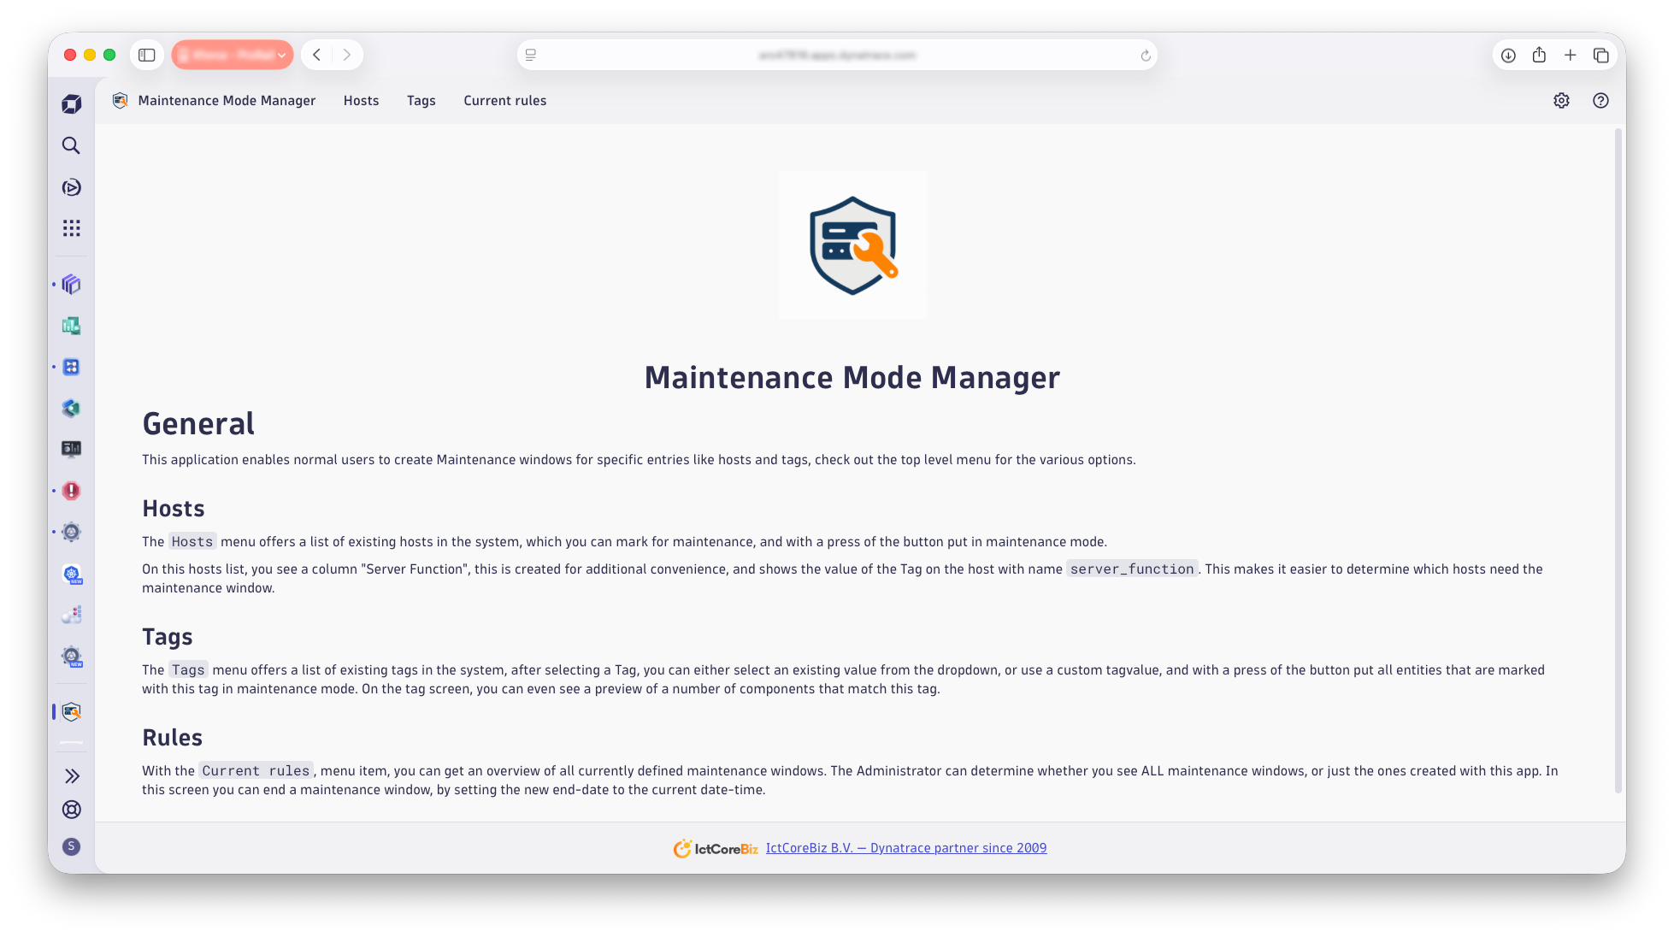1674x937 pixels.
Task: Open the Hosts menu item
Action: click(361, 101)
